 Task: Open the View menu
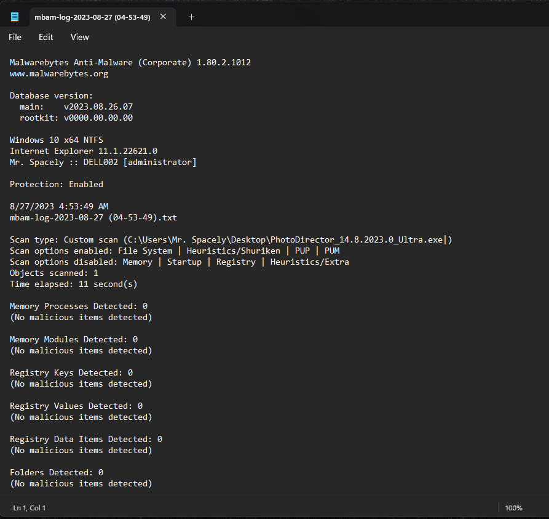80,37
